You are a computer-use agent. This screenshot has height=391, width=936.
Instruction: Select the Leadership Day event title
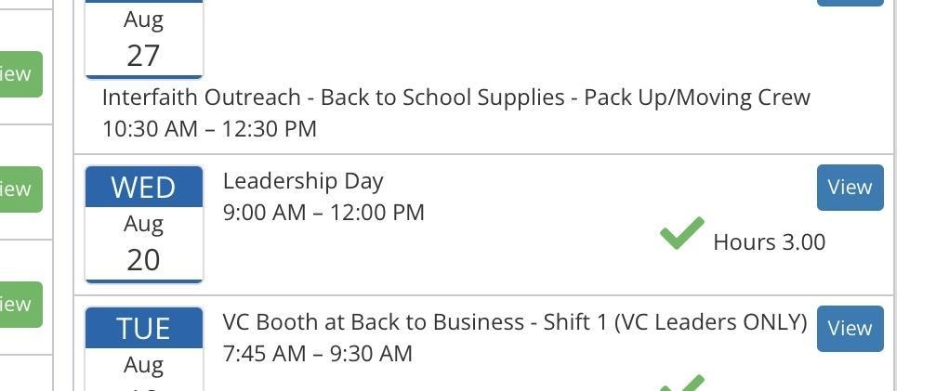click(303, 181)
